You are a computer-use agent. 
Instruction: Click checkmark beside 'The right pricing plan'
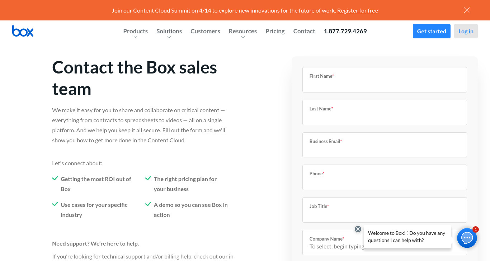(148, 178)
